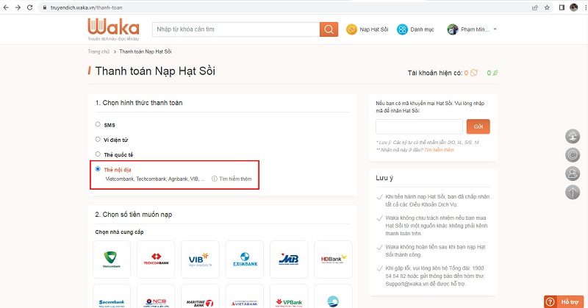Select Ví điện tử payment option
The height and width of the screenshot is (308, 588).
(x=98, y=139)
